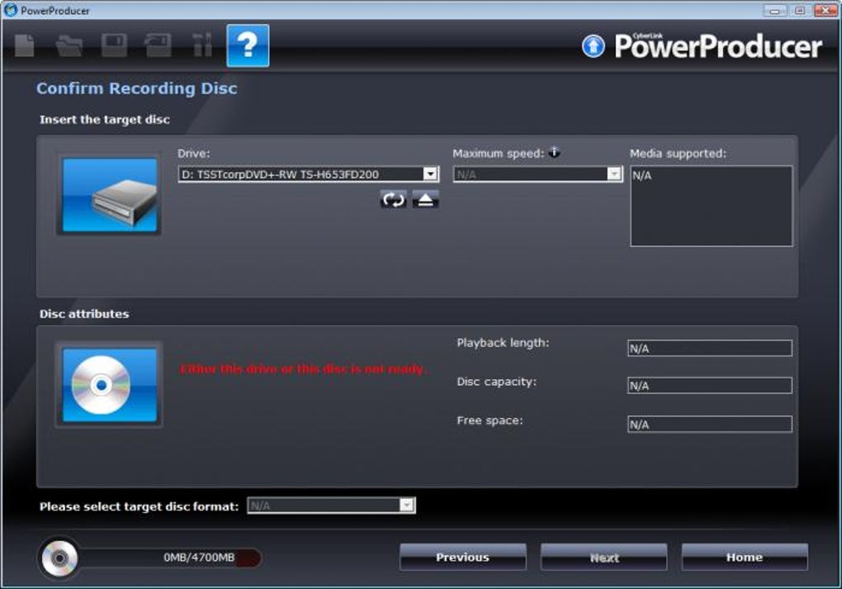Click the upgrade arrow icon beside PowerProducer
Viewport: 842px width, 589px height.
pos(593,45)
